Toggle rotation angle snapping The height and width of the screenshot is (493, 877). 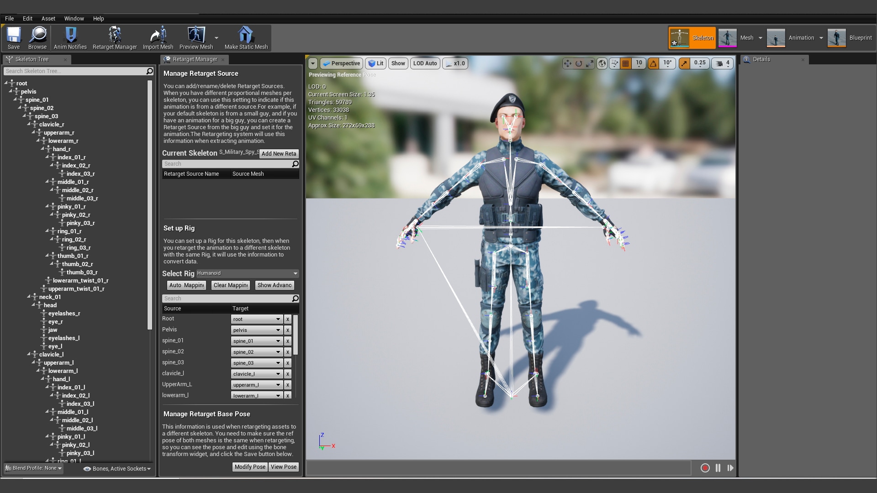(653, 63)
